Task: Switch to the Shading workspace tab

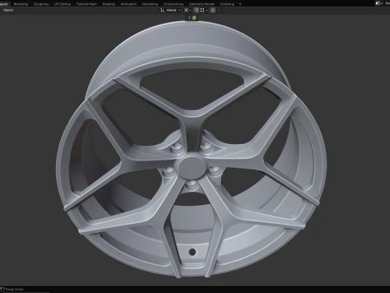Action: (108, 4)
